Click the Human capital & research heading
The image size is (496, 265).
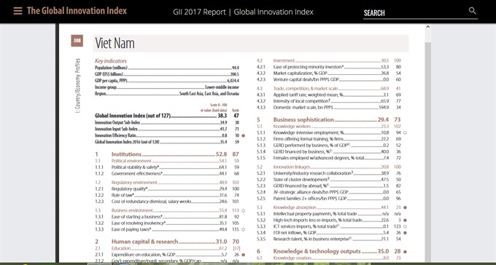click(144, 242)
